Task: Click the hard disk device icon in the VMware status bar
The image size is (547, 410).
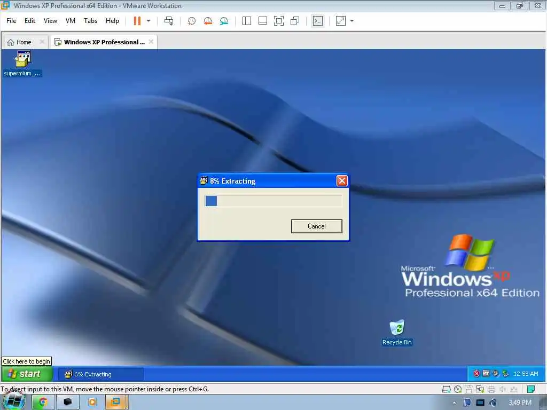Action: 446,389
